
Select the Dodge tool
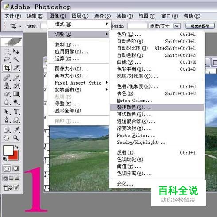click(x=16, y=102)
